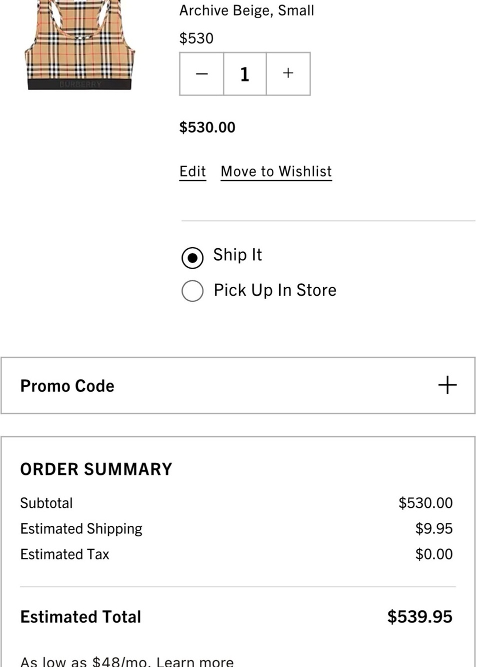This screenshot has height=667, width=500.
Task: Expand Promo Code with plus icon
Action: coord(447,385)
